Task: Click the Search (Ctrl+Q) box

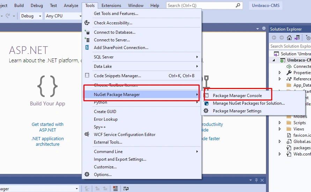Action: tap(204, 6)
